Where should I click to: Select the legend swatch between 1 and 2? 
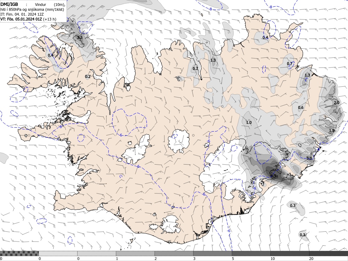point(135,253)
